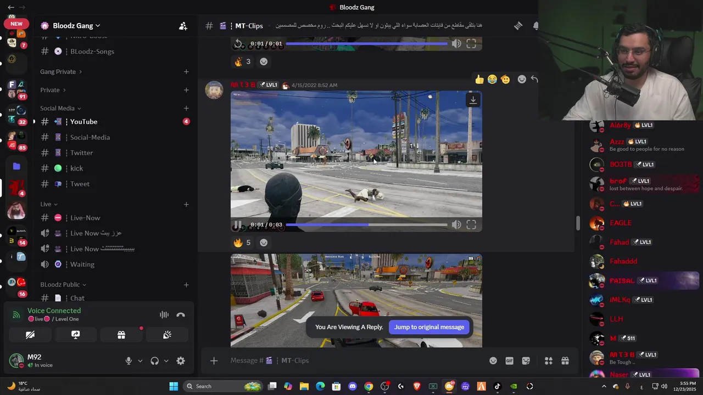Open the sticker picker

[x=526, y=360]
